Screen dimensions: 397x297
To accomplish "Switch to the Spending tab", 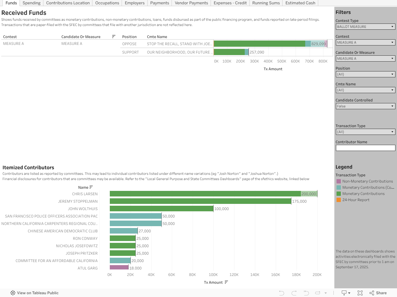I will (31, 3).
